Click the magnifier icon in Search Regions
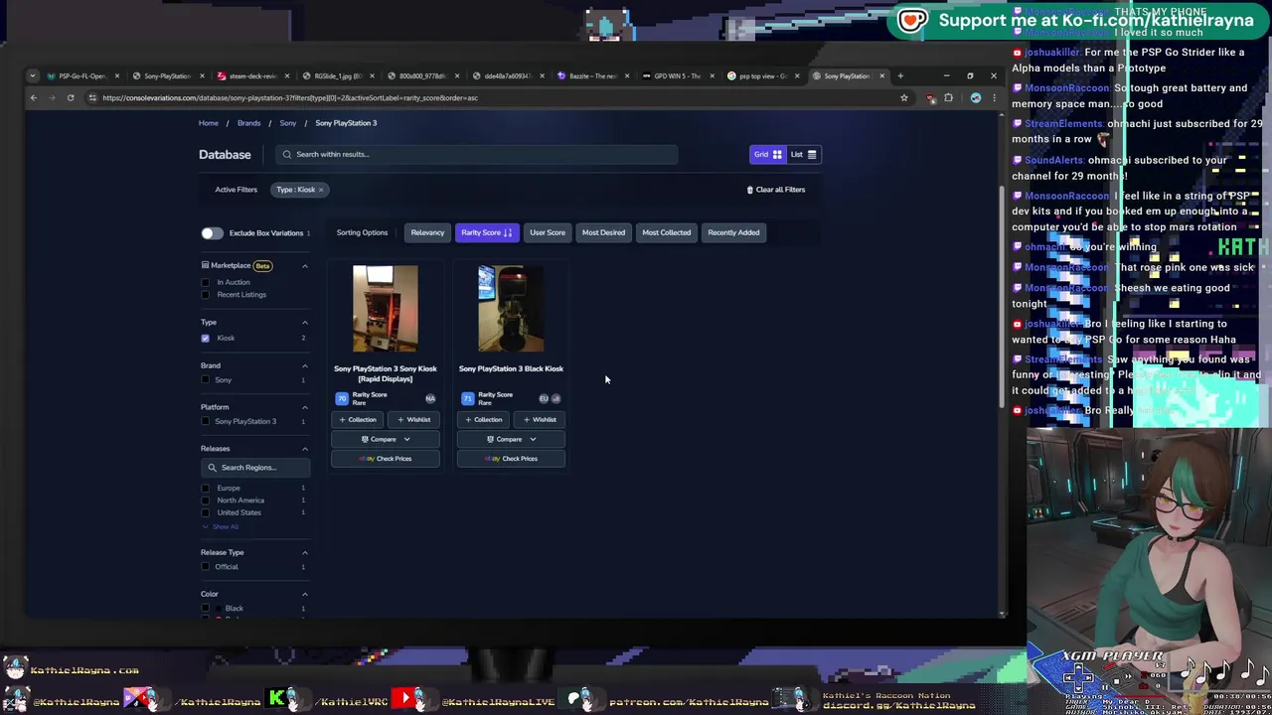This screenshot has height=715, width=1272. (212, 468)
